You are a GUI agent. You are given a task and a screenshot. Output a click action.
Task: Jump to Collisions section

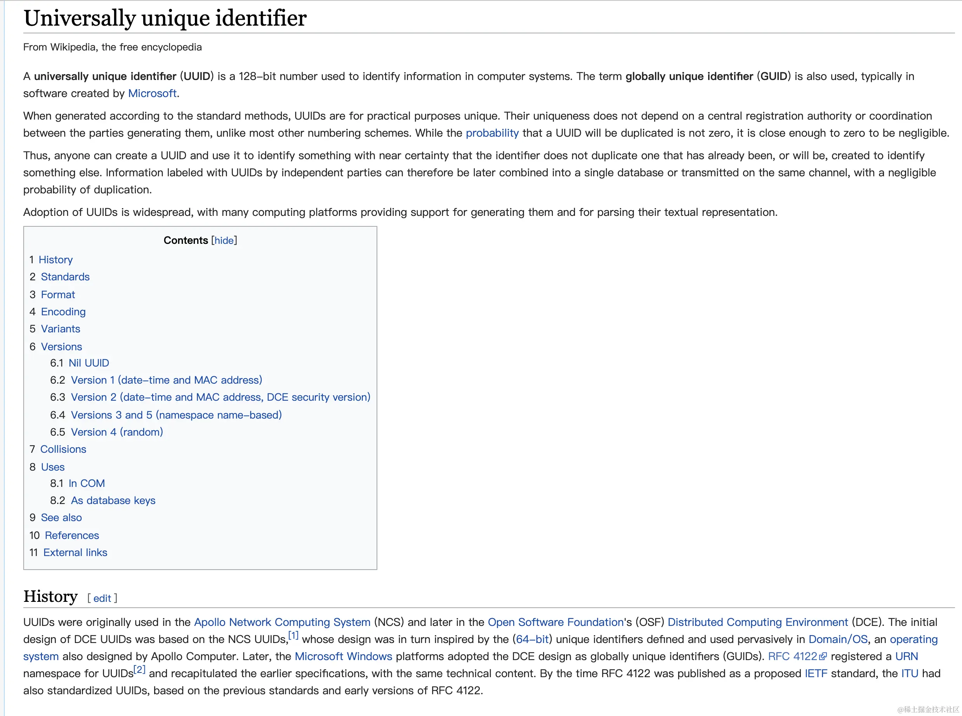(63, 450)
